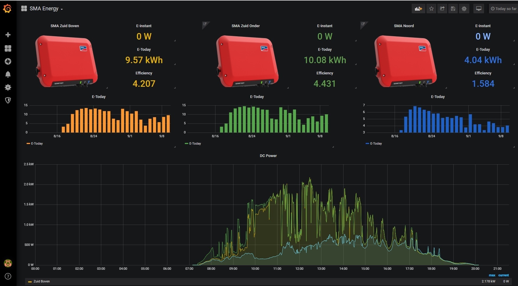518x286 pixels.
Task: Open the user avatar profile menu
Action: 8,263
